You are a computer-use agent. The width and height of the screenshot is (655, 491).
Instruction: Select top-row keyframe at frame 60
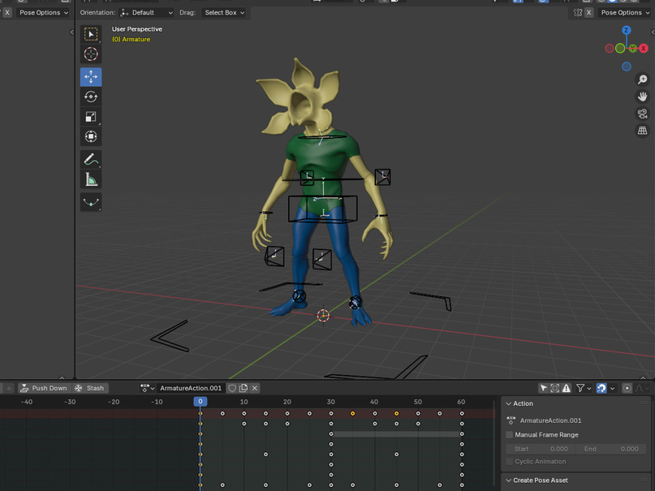coord(462,414)
